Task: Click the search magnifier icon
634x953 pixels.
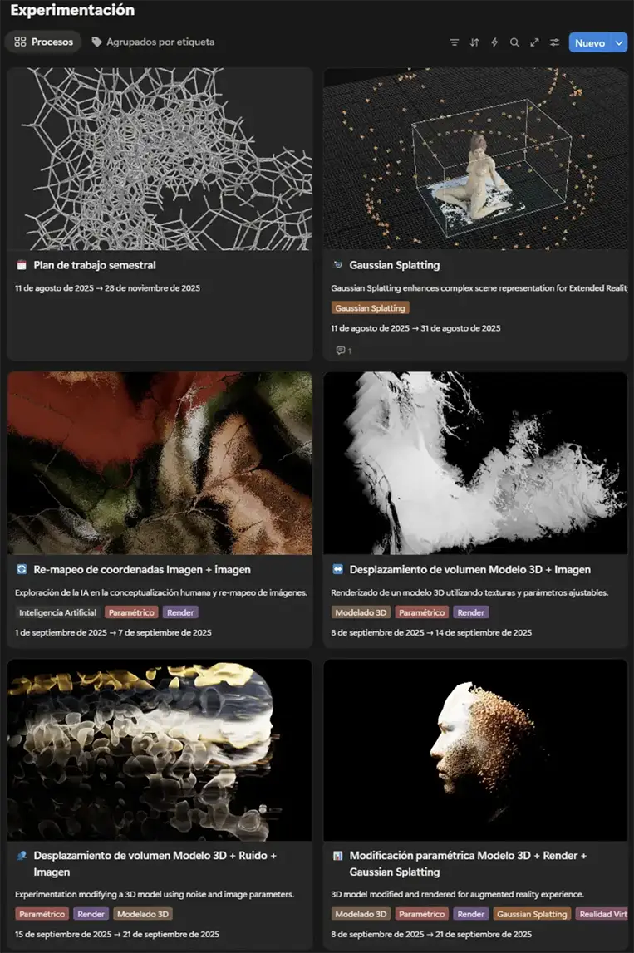Action: [x=514, y=42]
